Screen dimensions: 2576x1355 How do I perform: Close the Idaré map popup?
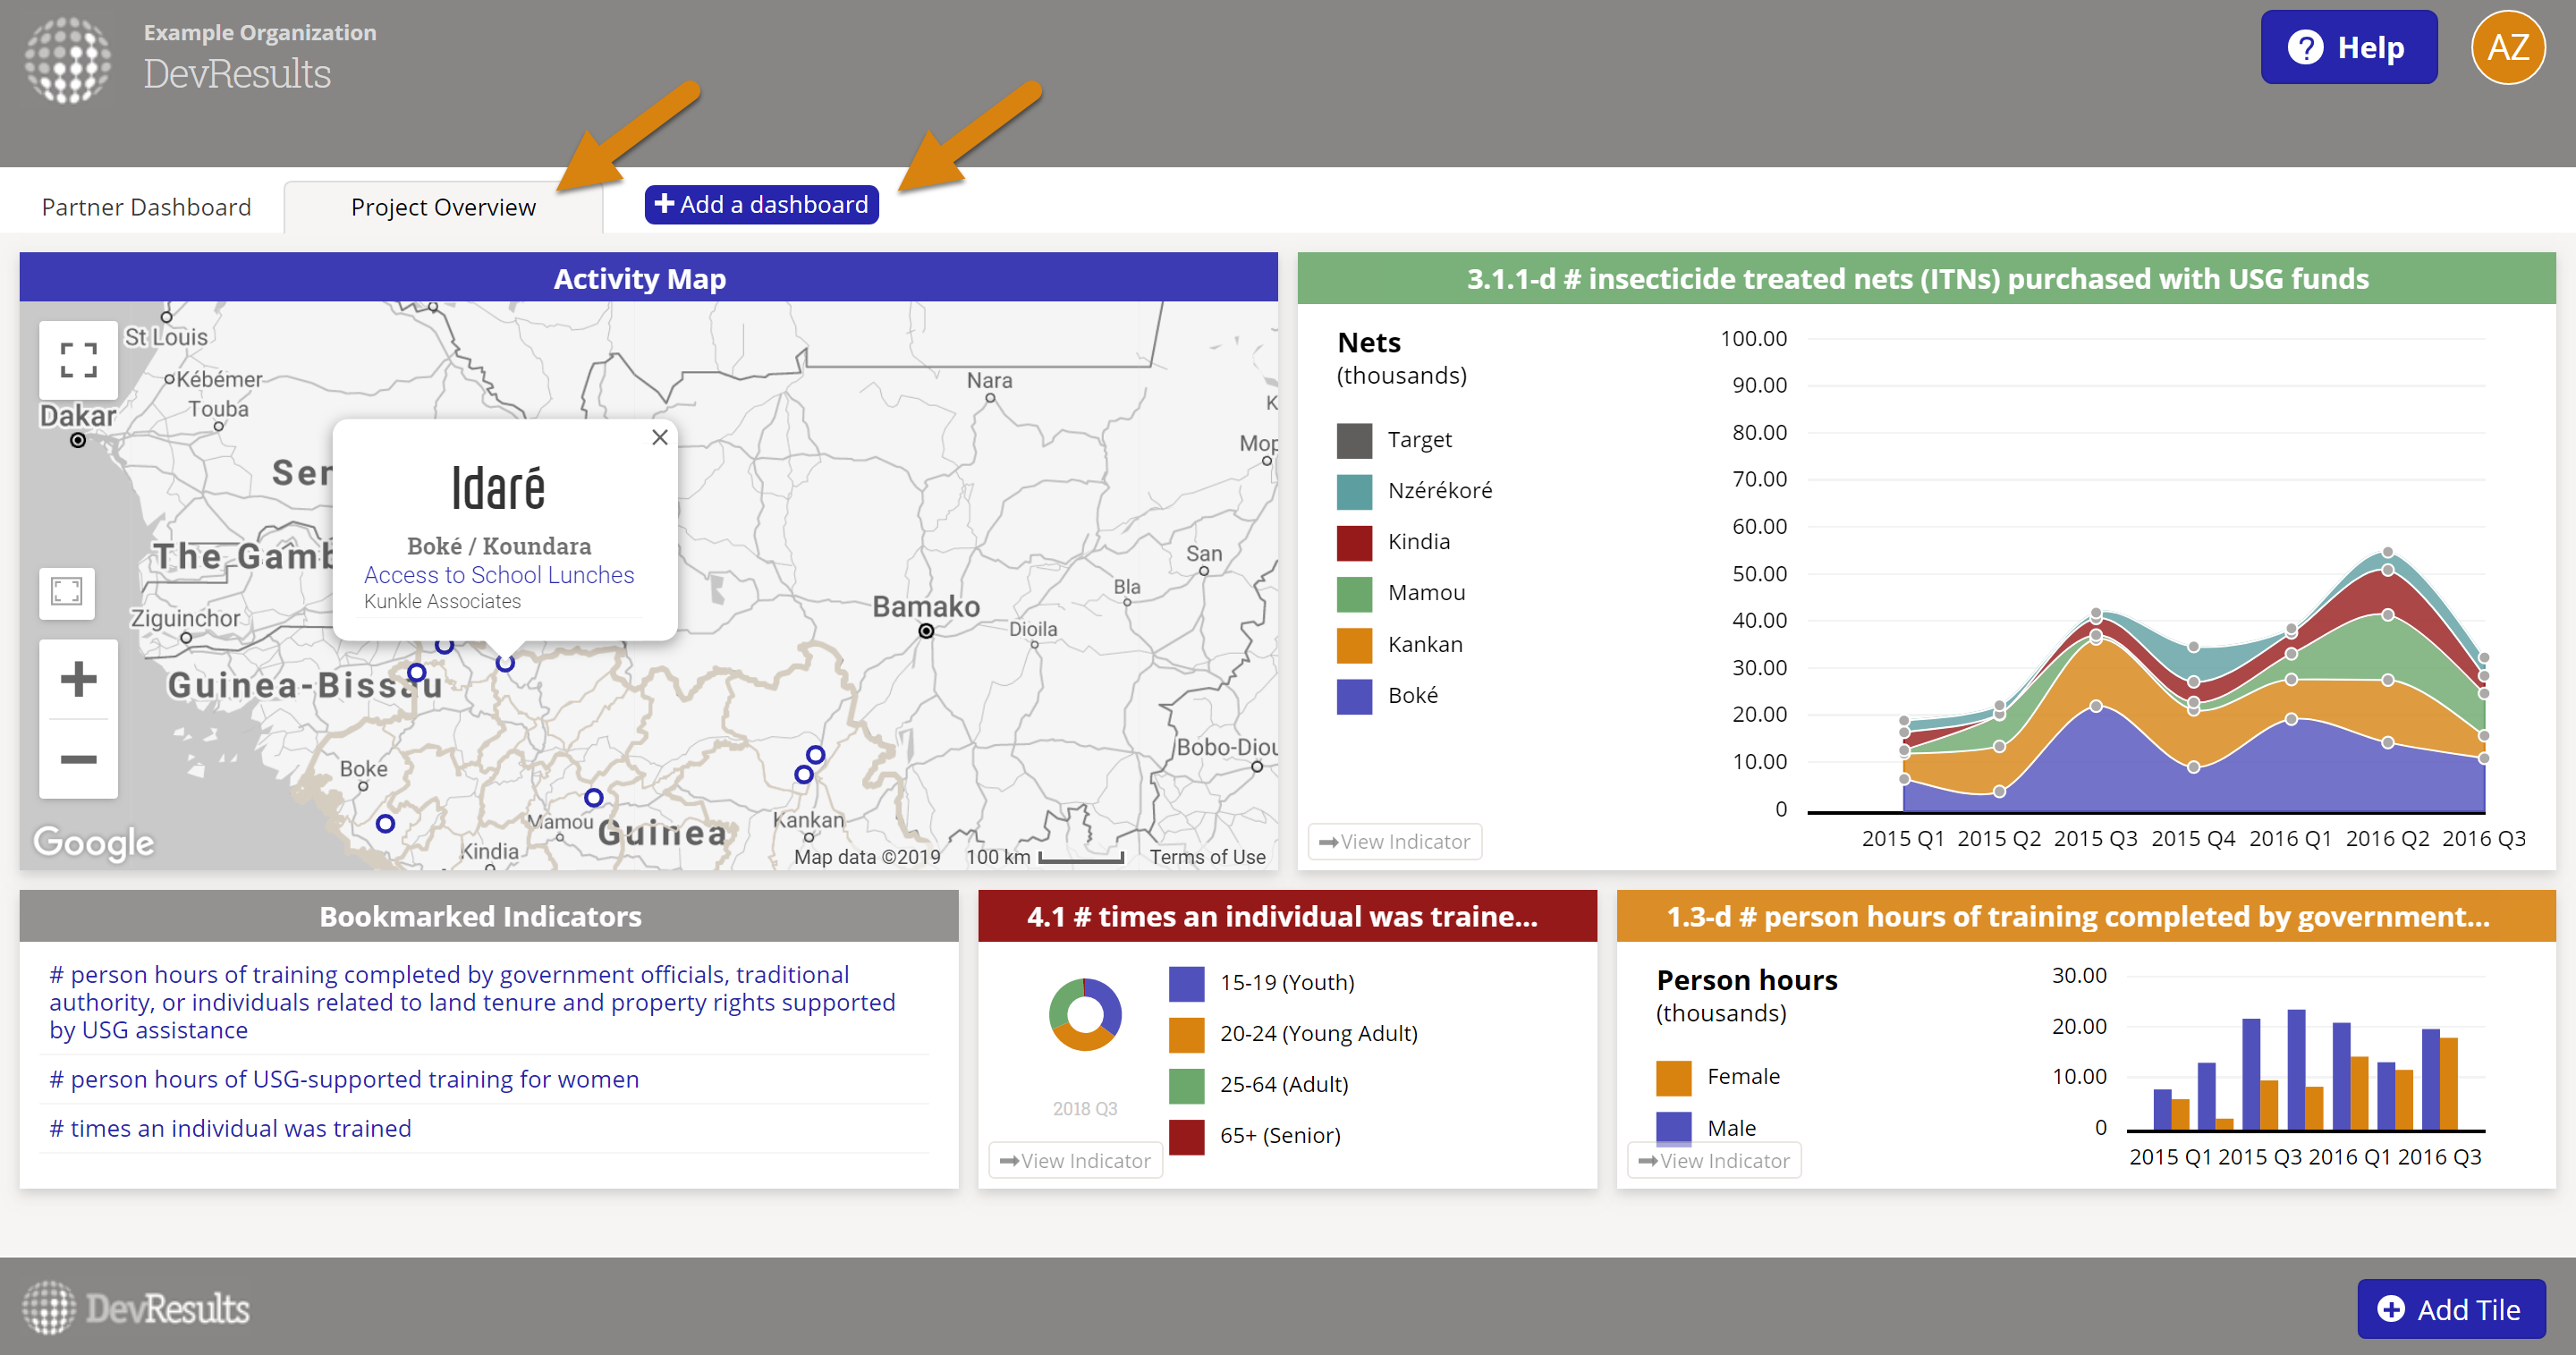coord(659,437)
